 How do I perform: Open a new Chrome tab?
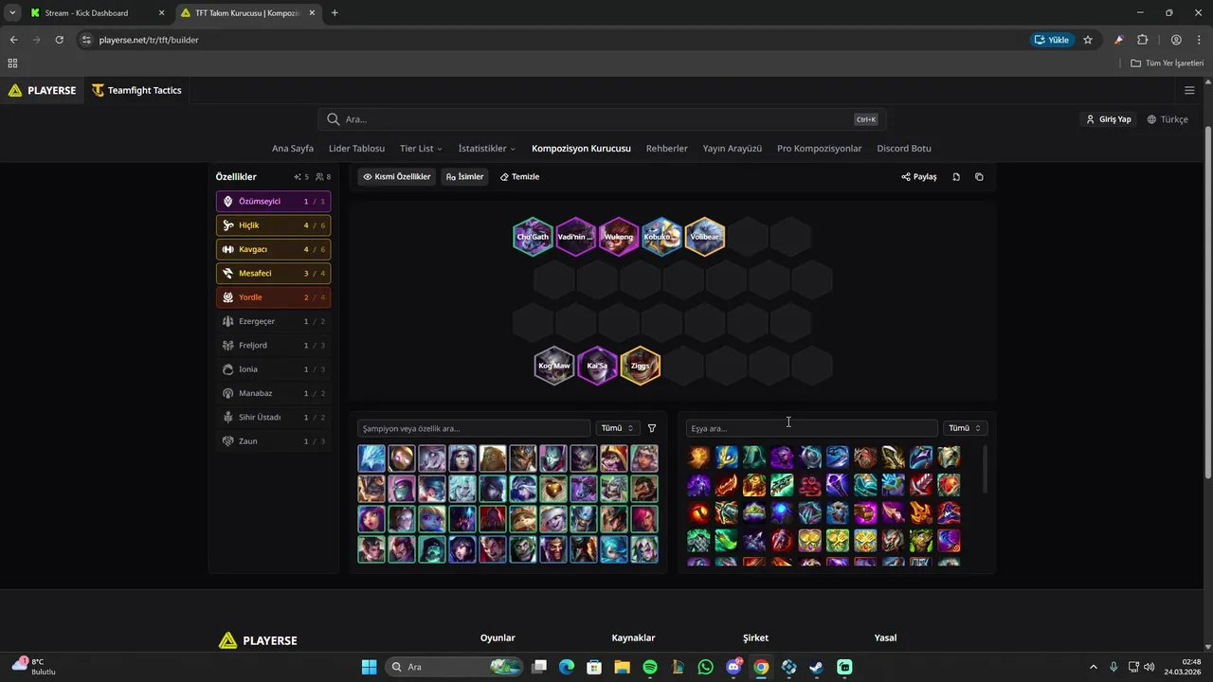click(x=335, y=13)
